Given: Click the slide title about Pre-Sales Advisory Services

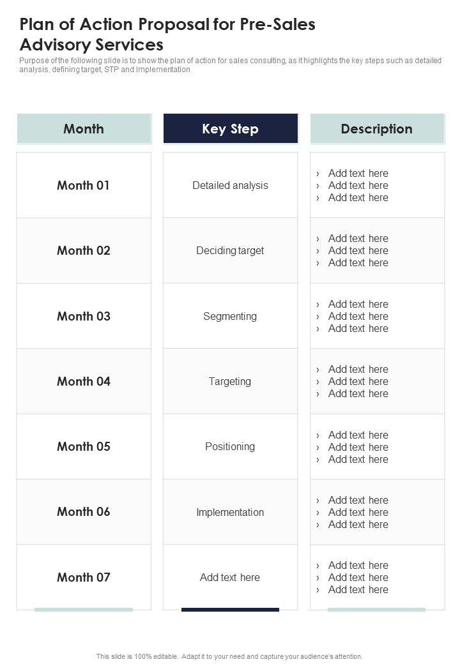Looking at the screenshot, I should coord(167,34).
